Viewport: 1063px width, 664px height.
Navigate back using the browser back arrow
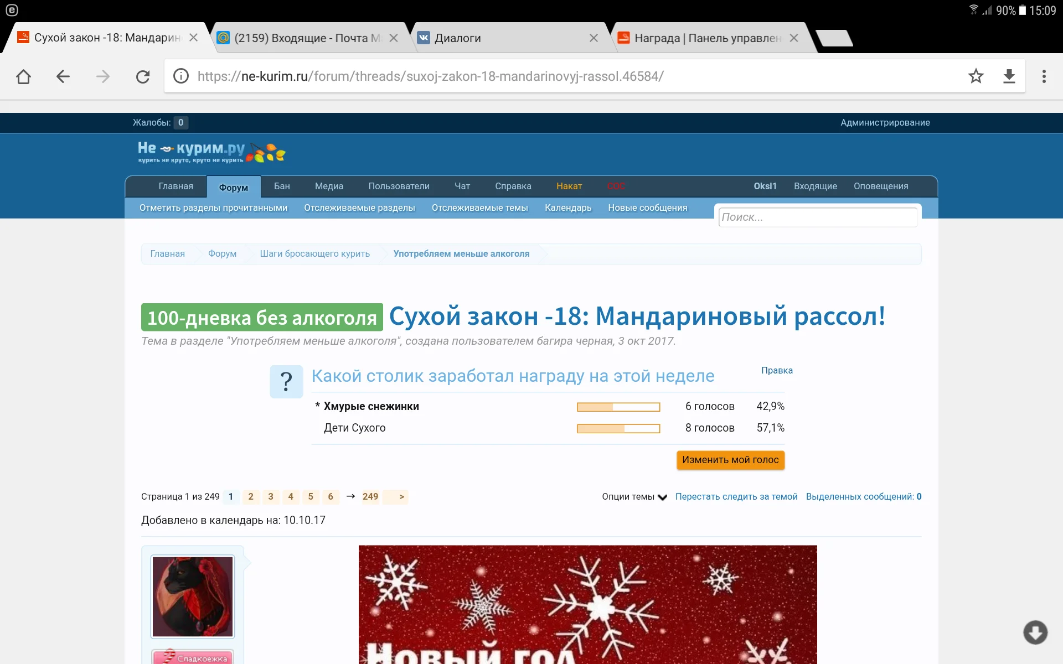(x=63, y=76)
